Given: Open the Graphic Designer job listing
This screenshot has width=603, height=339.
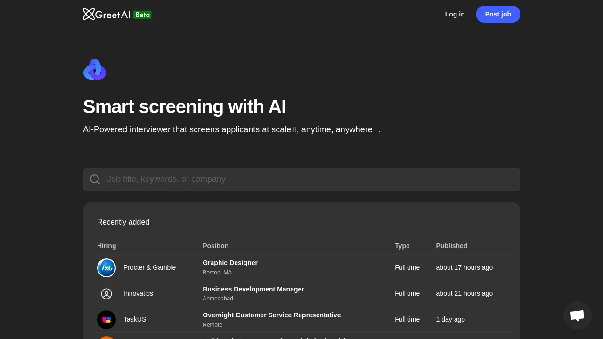Looking at the screenshot, I should click(x=230, y=263).
